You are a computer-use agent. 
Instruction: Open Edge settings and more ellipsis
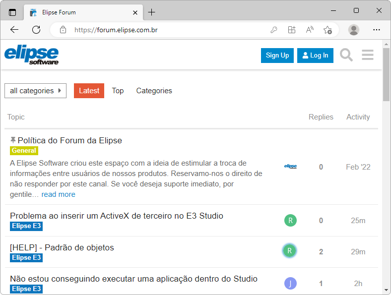click(377, 30)
